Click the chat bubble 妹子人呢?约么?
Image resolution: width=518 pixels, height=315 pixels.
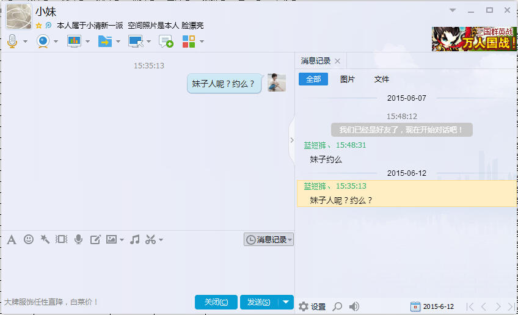pos(224,84)
